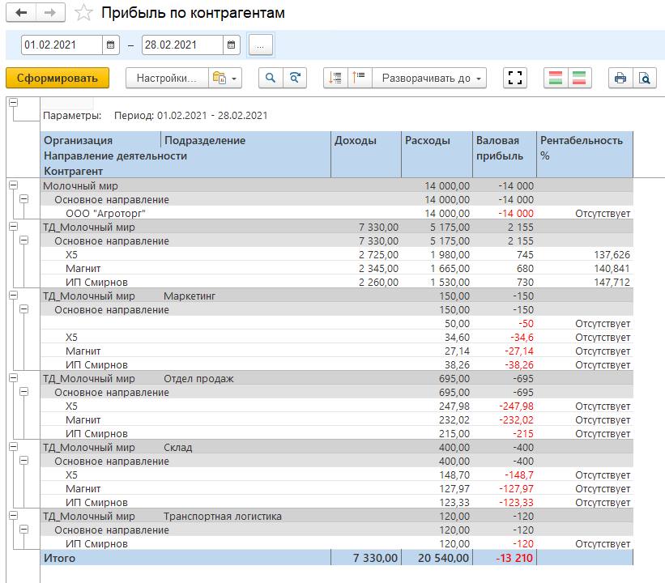Screen dimensions: 665x583
Task: Open calendar for start date 01.02.2021
Action: tap(110, 45)
